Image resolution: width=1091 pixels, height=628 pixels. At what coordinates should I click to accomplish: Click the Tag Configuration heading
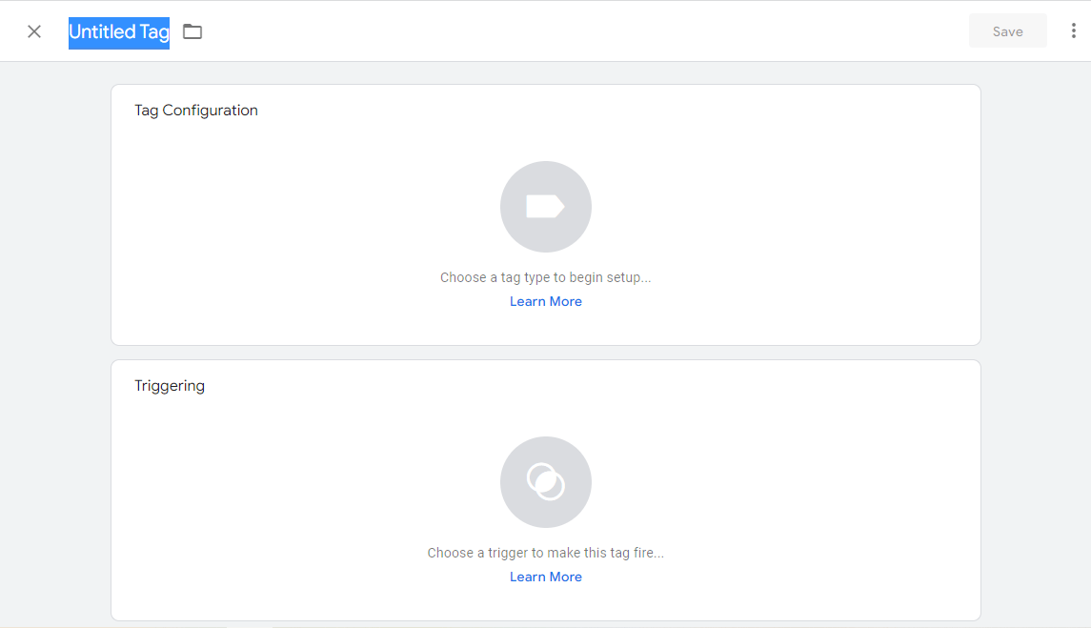pyautogui.click(x=196, y=111)
